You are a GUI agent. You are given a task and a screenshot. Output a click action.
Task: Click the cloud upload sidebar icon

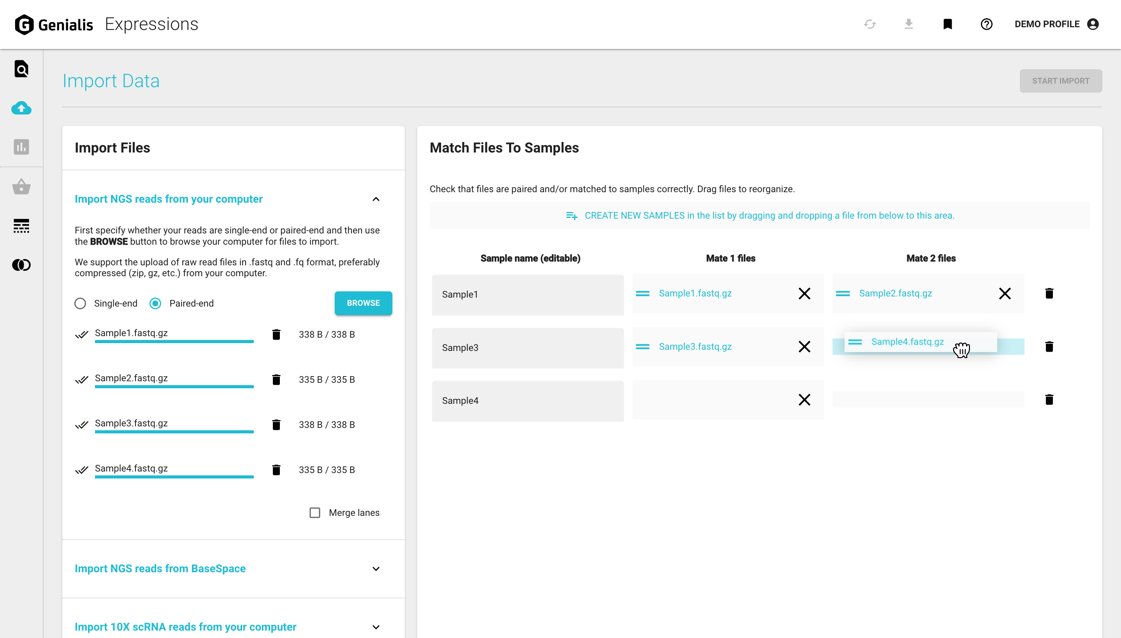[x=21, y=108]
